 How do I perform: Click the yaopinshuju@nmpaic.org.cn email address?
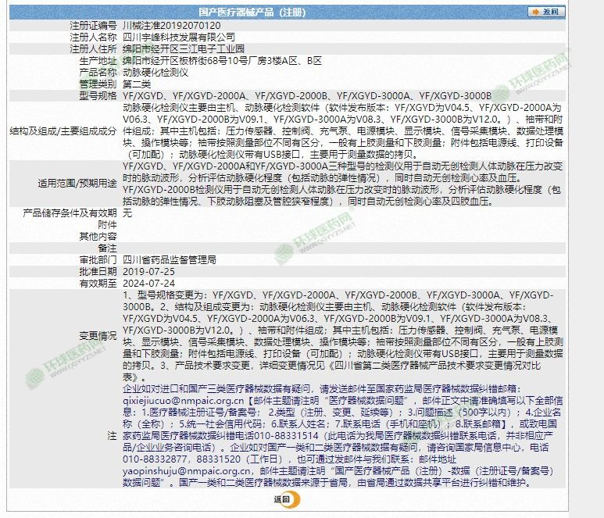click(x=175, y=472)
